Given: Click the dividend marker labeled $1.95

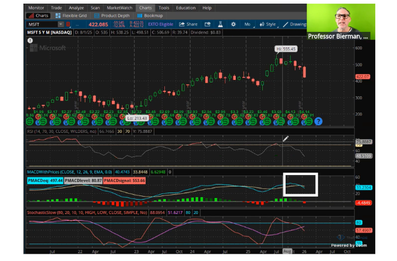Looking at the screenshot, I should (38, 112).
